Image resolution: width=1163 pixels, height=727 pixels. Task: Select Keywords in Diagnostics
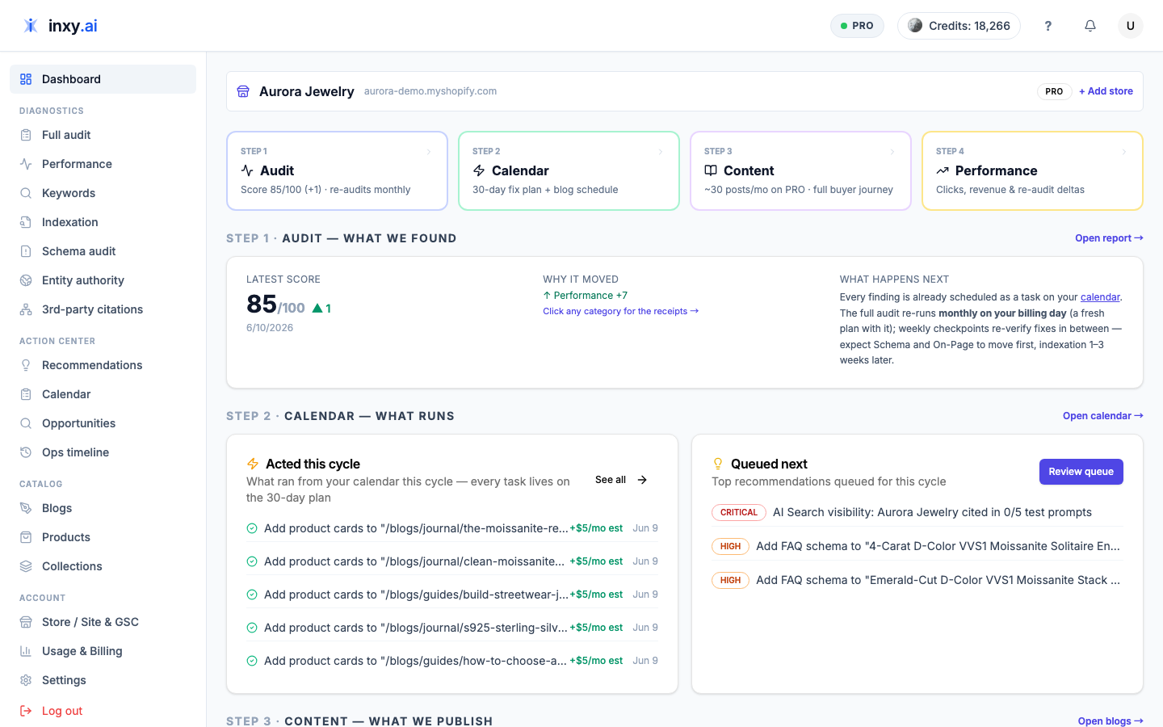pyautogui.click(x=103, y=193)
